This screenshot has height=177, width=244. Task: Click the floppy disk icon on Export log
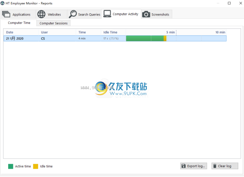tap(184, 166)
